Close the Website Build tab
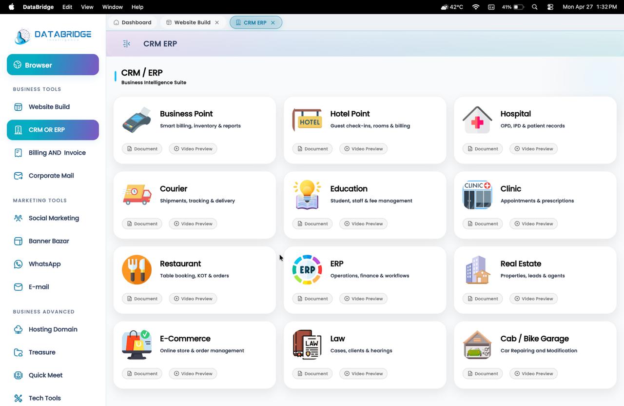The height and width of the screenshot is (406, 624). (x=217, y=22)
